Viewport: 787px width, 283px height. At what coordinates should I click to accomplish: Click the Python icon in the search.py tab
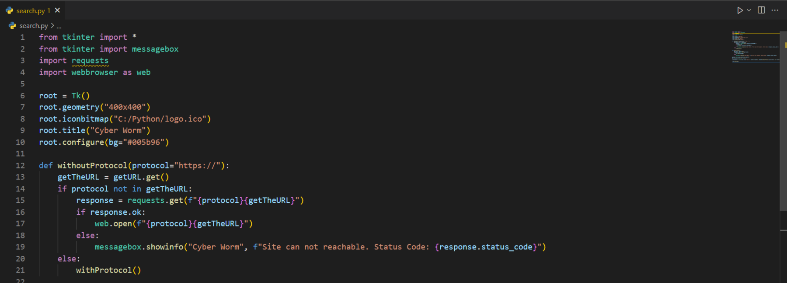(x=10, y=10)
